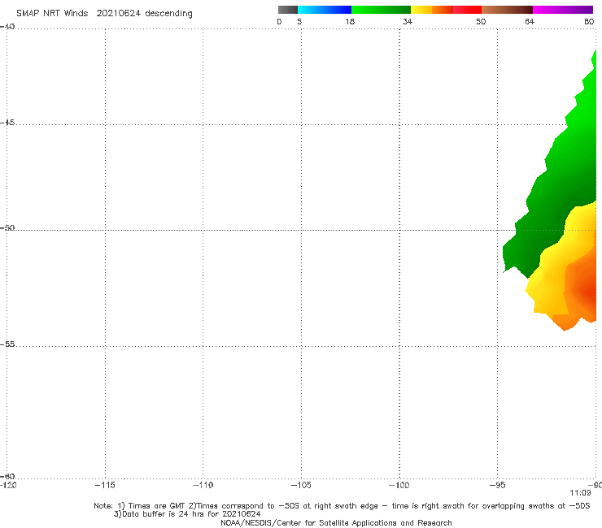The image size is (602, 528).
Task: Click the latitude label '-50'
Action: click(7, 228)
